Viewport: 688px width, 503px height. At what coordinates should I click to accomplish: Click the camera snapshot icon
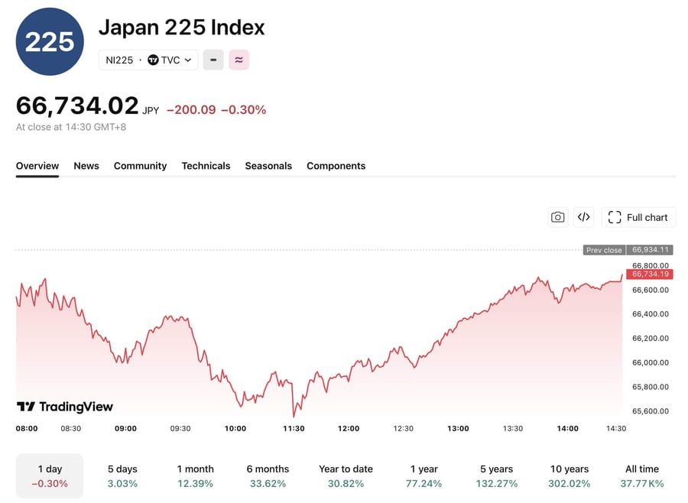[x=558, y=217]
